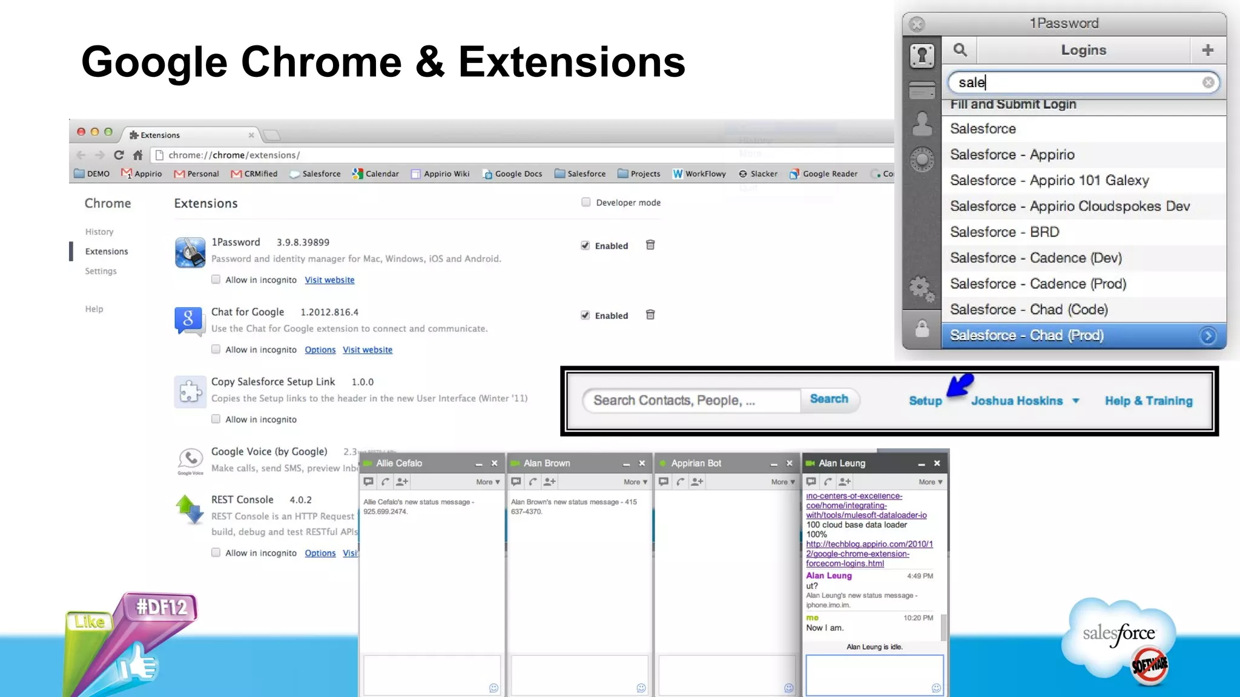This screenshot has height=697, width=1240.
Task: Open 1Password Visit website link
Action: pos(329,280)
